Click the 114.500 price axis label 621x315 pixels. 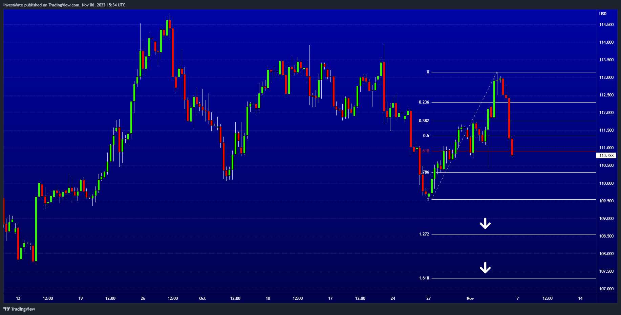coord(606,25)
